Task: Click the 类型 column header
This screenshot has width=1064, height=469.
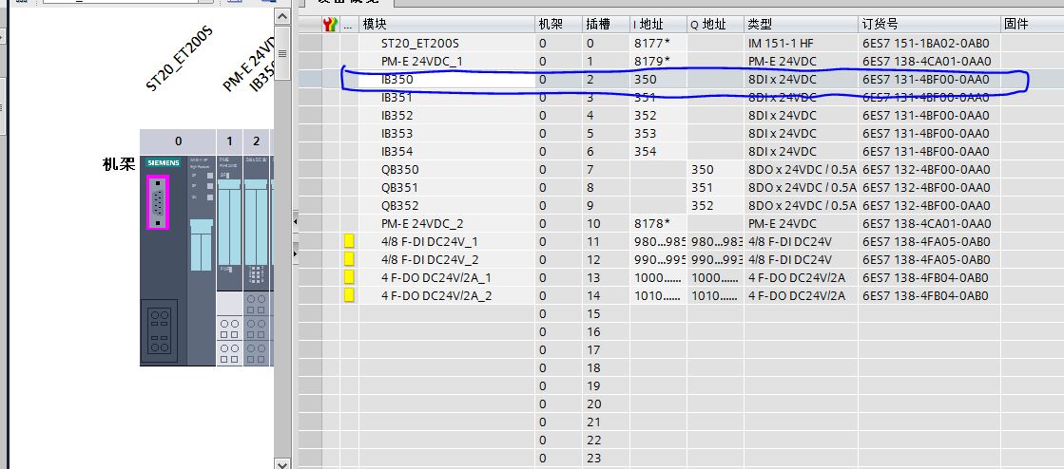Action: (x=801, y=25)
